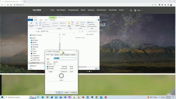Switch to the Home ribbon tab
176x99 pixels.
[35, 20]
